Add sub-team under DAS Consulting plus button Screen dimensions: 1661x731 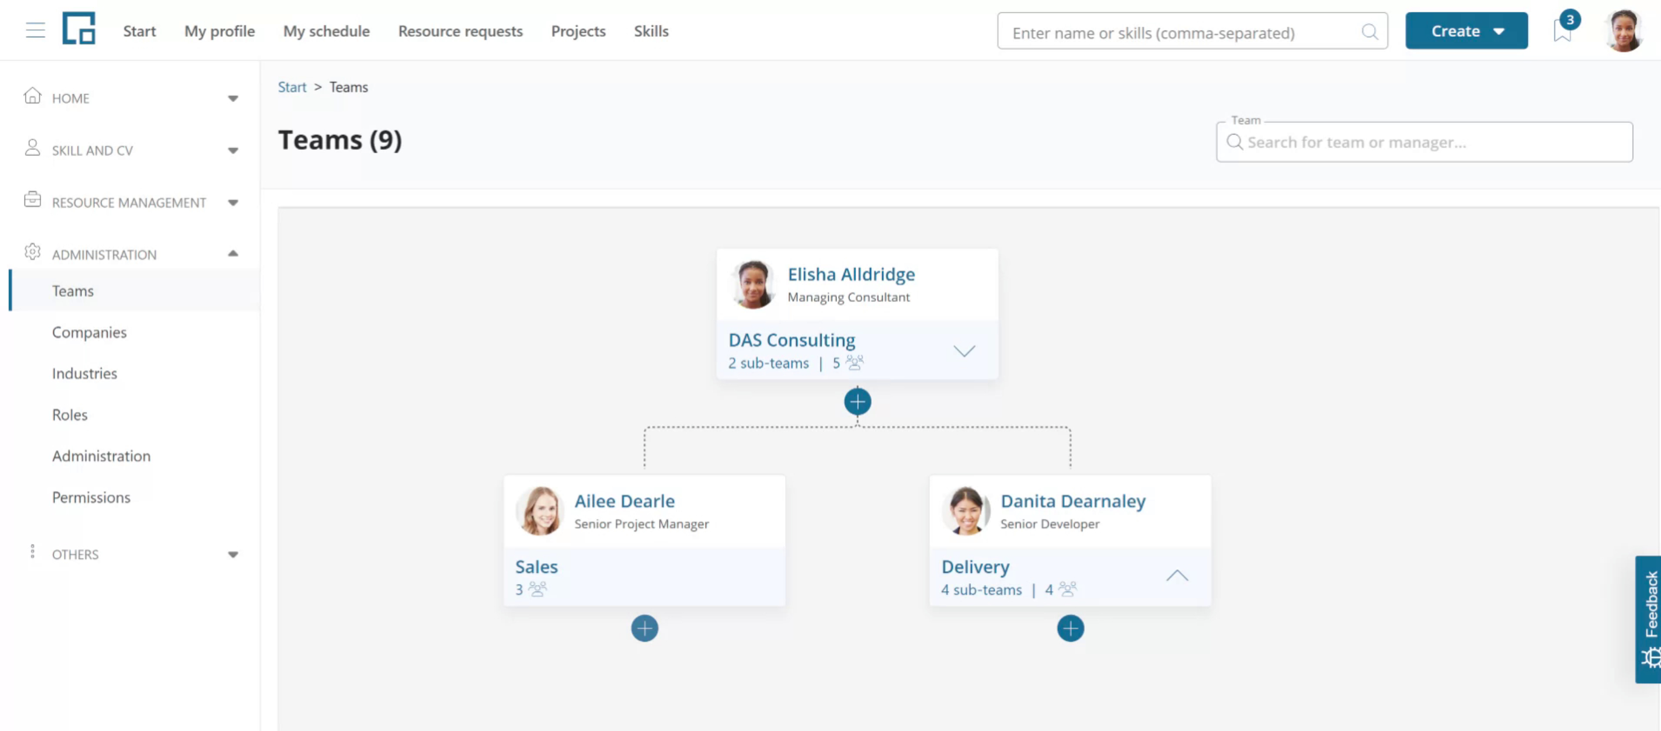click(857, 402)
